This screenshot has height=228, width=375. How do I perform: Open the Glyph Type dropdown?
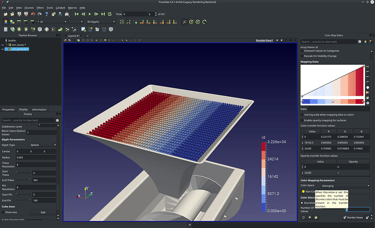42,145
